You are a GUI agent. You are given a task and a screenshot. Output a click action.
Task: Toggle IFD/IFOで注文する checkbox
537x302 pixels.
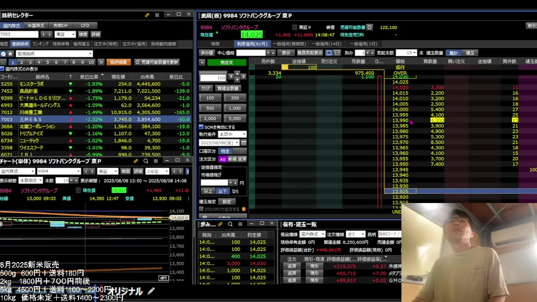(201, 209)
